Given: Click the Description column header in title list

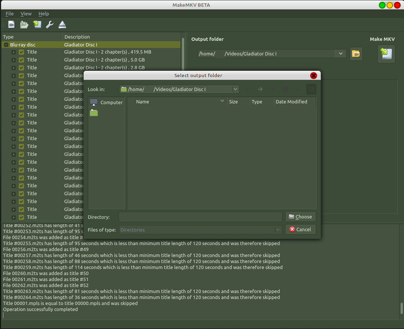Looking at the screenshot, I should tap(122, 37).
